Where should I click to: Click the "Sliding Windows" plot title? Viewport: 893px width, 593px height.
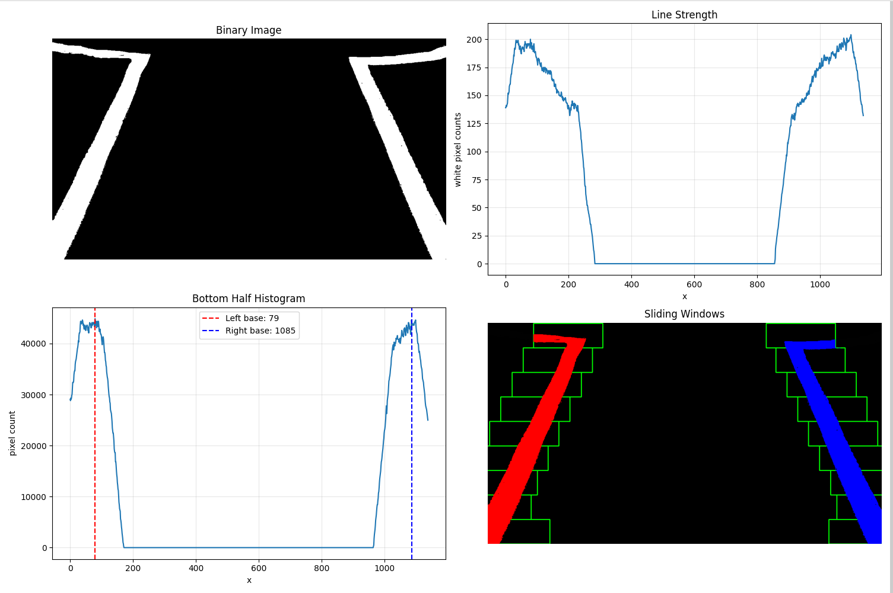684,314
